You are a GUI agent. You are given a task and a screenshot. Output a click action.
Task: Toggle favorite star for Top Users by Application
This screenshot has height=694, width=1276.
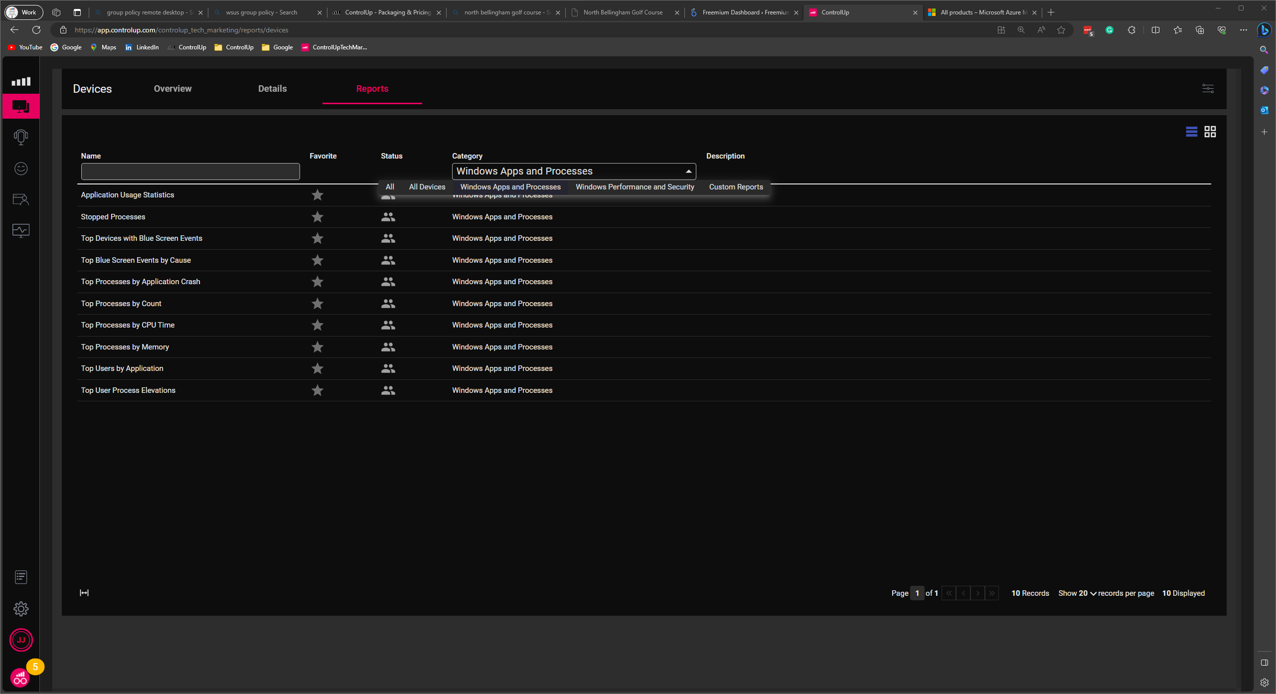click(317, 368)
